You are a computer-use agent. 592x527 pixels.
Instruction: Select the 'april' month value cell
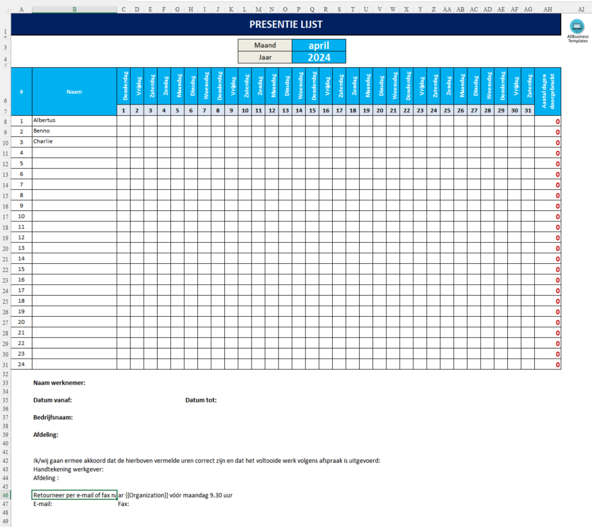tap(319, 46)
